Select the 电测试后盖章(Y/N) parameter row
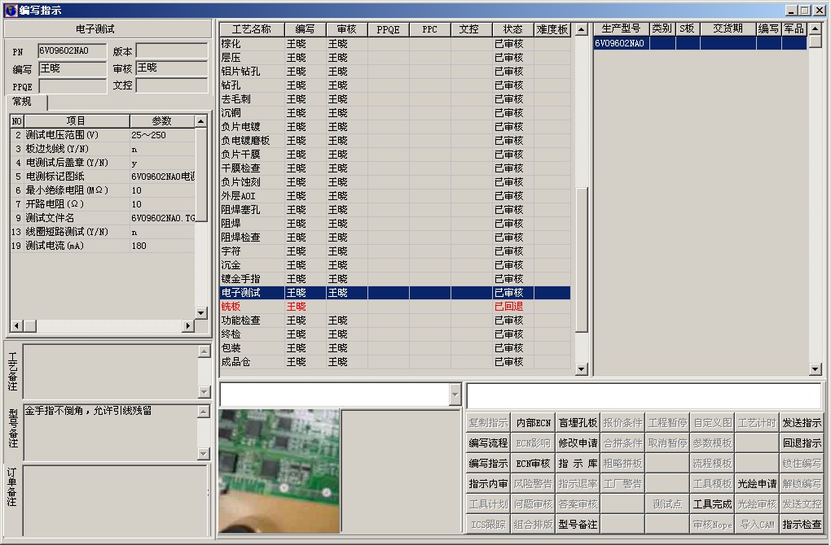This screenshot has height=545, width=831. click(x=103, y=163)
